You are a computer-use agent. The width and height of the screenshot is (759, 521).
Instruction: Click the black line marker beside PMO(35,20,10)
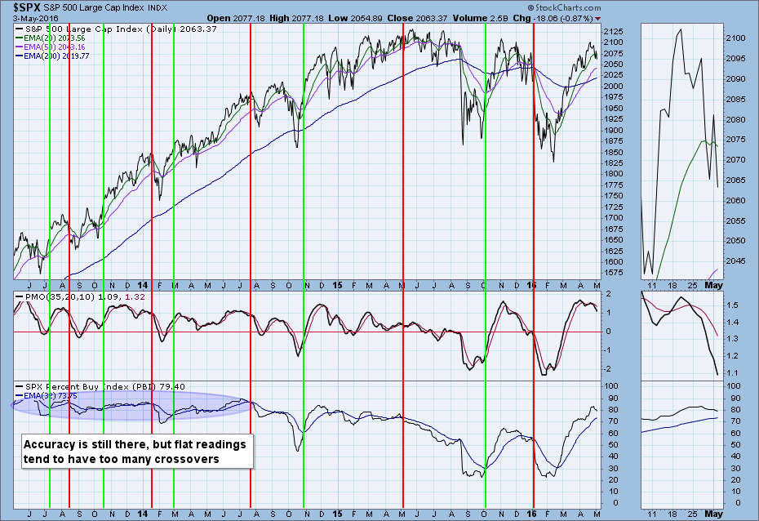point(20,296)
